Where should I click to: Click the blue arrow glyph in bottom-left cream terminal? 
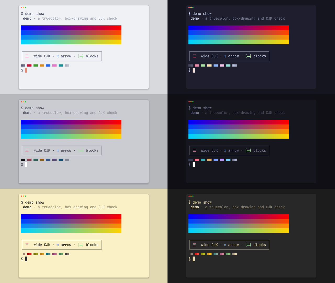[58, 245]
